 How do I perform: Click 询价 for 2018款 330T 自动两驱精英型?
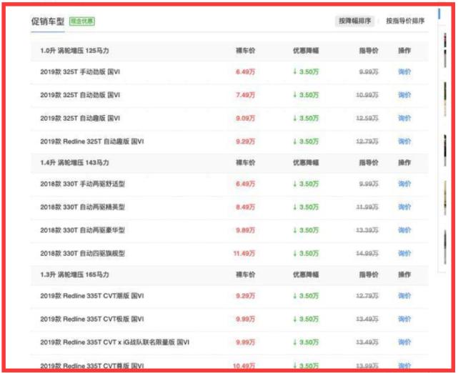[x=404, y=207]
